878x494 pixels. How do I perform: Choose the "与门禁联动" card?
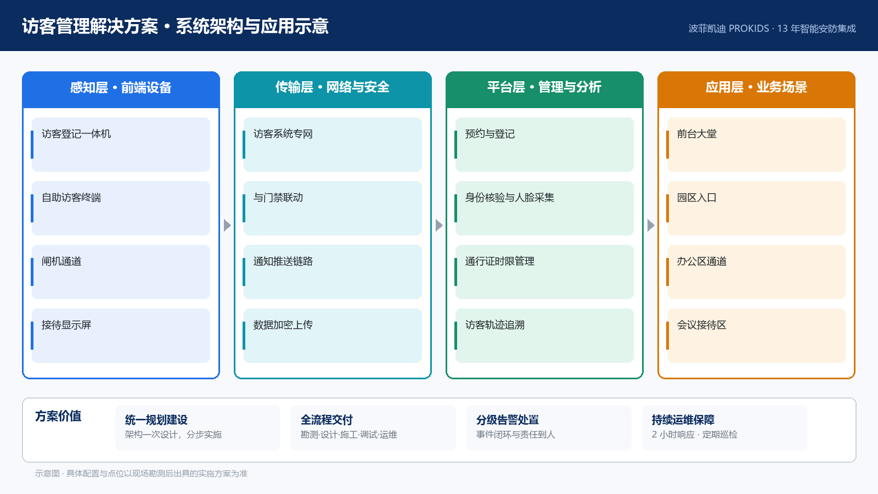333,208
